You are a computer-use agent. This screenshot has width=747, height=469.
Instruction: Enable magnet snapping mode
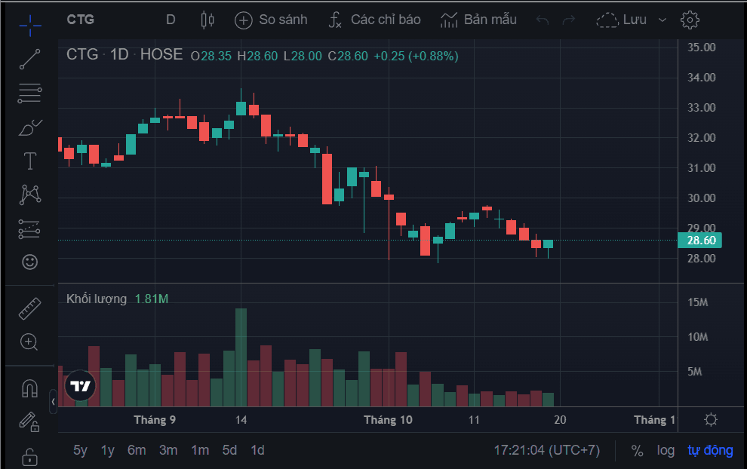pyautogui.click(x=29, y=387)
